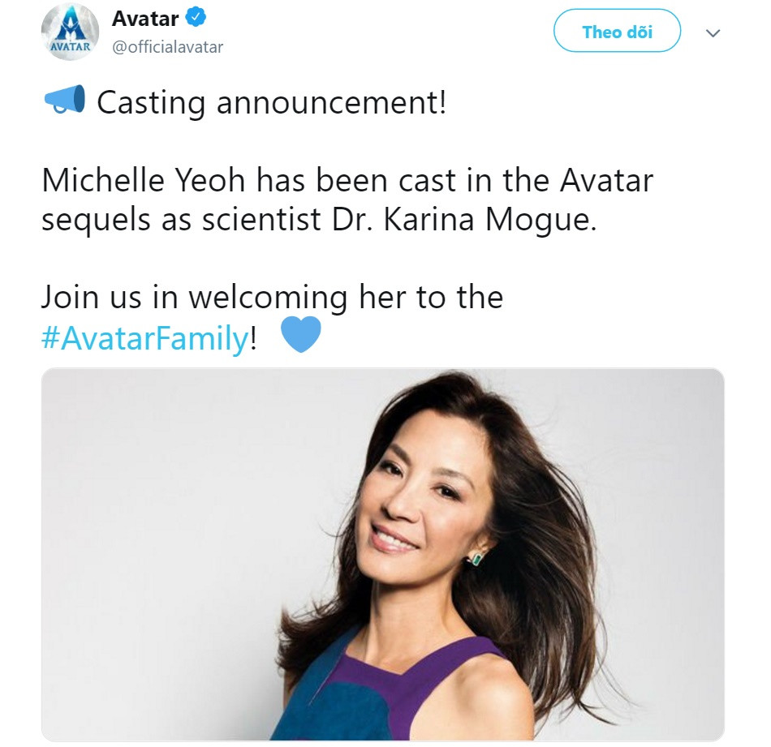Open the attached photo of the woman
The width and height of the screenshot is (771, 747).
(x=382, y=553)
